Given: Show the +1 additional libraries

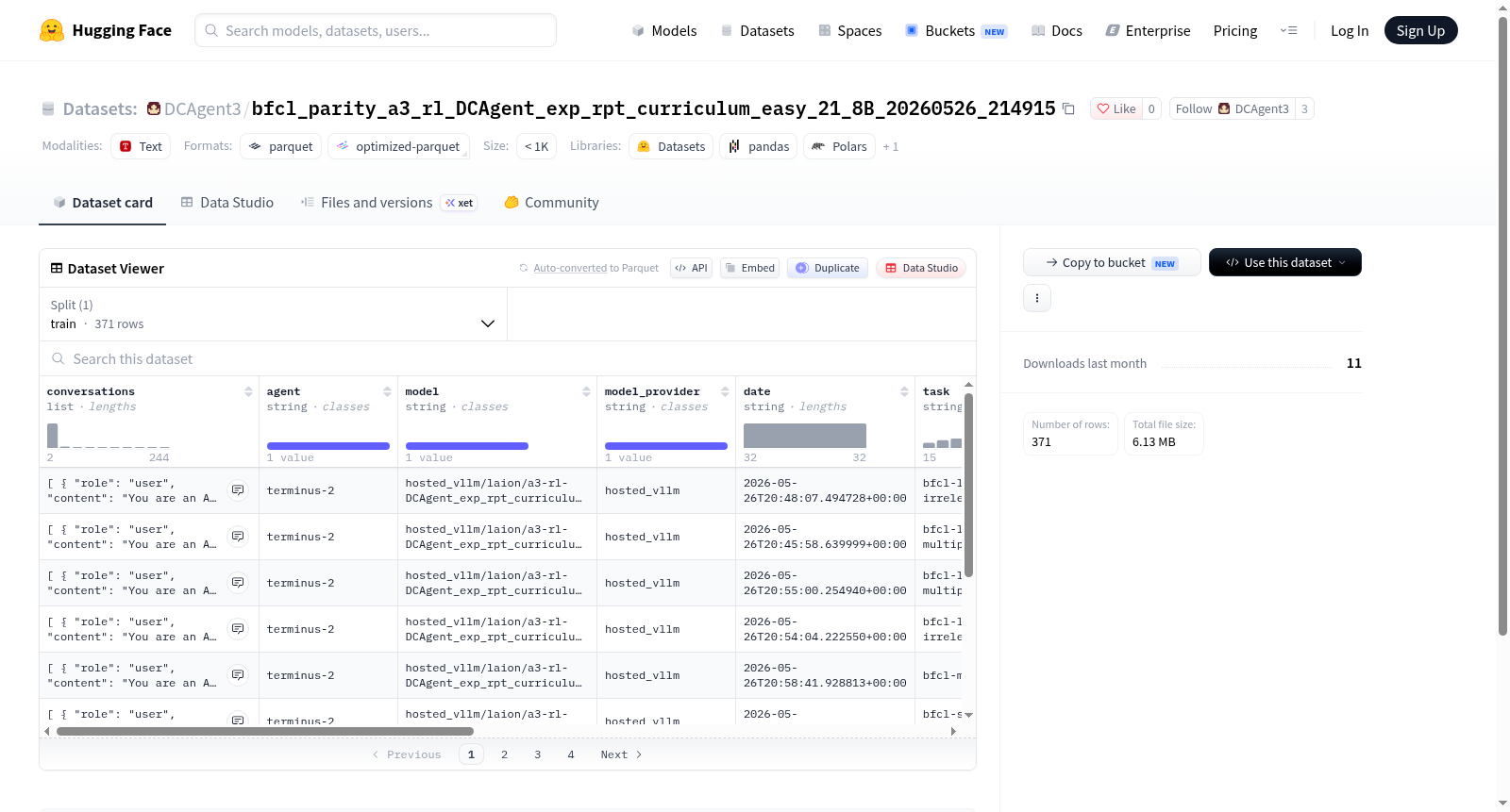Looking at the screenshot, I should [890, 147].
